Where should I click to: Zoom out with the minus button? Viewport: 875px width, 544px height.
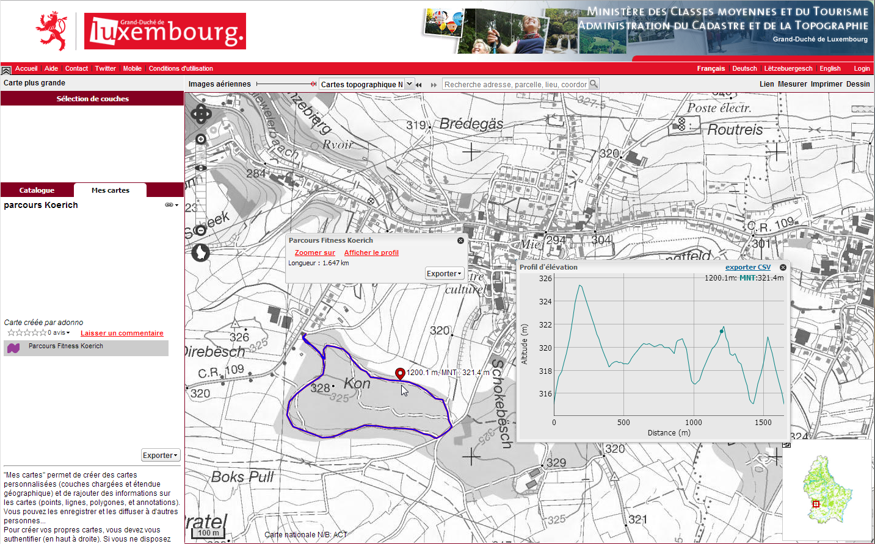(200, 231)
